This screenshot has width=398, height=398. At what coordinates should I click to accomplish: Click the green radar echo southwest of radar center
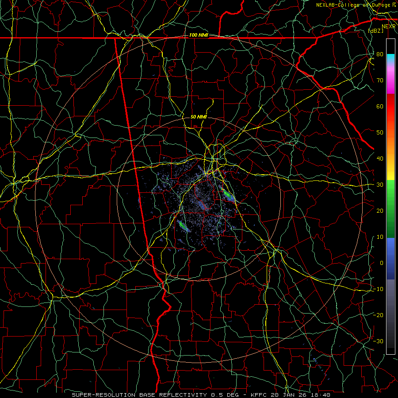click(x=183, y=225)
